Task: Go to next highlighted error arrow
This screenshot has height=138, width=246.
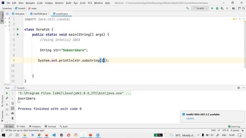Action: (244, 19)
